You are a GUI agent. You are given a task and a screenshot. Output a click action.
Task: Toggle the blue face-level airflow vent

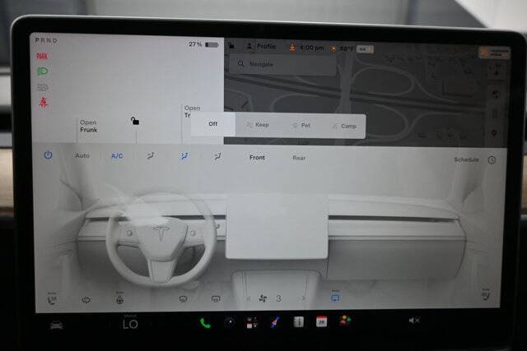184,156
